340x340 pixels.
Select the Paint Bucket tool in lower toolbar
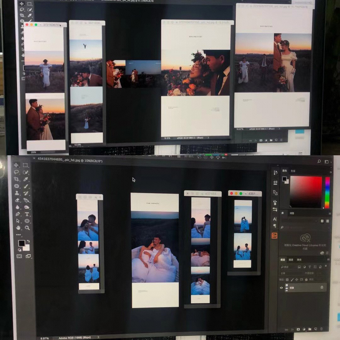tap(26, 200)
